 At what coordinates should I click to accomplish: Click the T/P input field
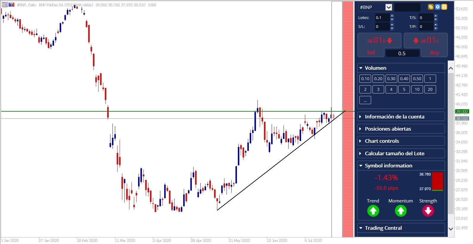pyautogui.click(x=426, y=26)
